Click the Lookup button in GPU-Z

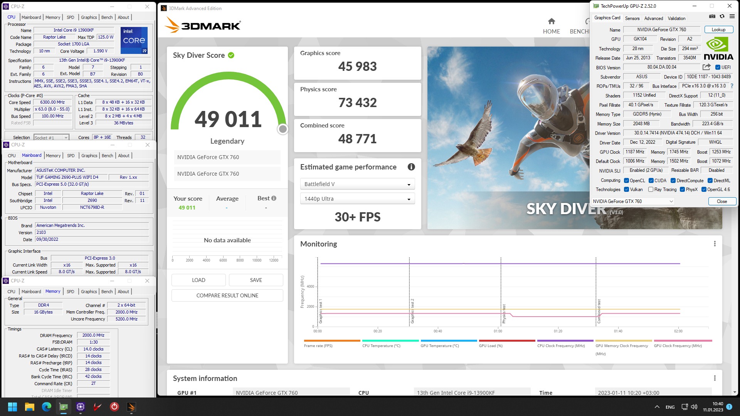coord(718,30)
